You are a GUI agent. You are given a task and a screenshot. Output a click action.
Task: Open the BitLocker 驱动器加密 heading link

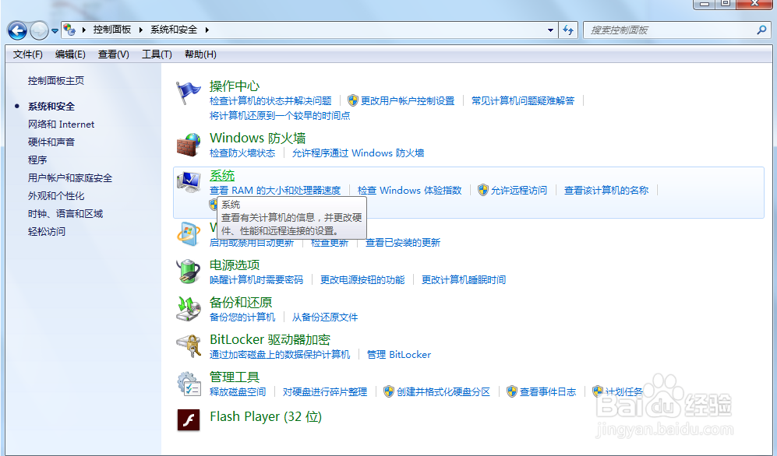[x=270, y=340]
